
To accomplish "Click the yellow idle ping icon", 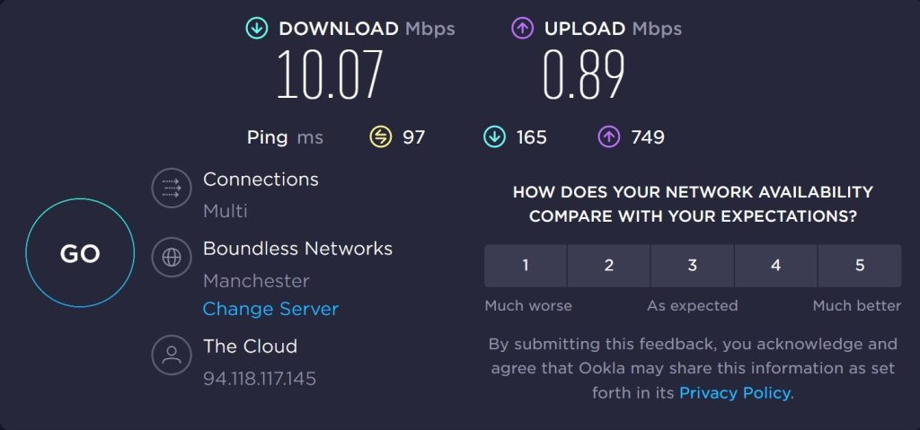I will click(x=380, y=137).
